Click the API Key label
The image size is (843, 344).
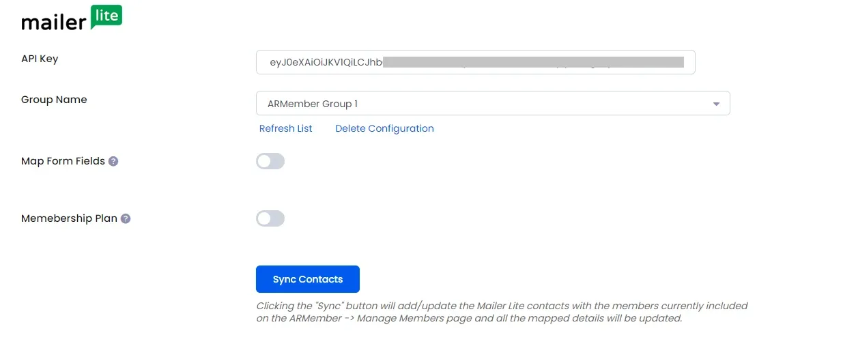40,59
